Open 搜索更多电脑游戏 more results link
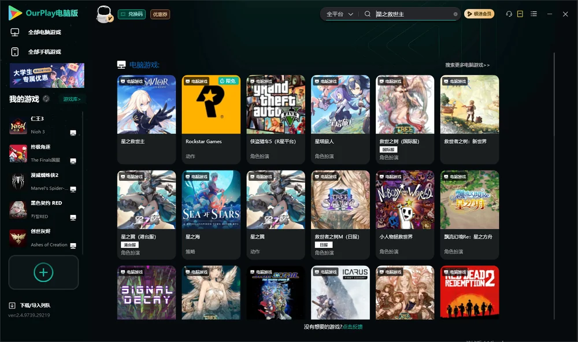Viewport: 578px width, 342px height. (467, 65)
